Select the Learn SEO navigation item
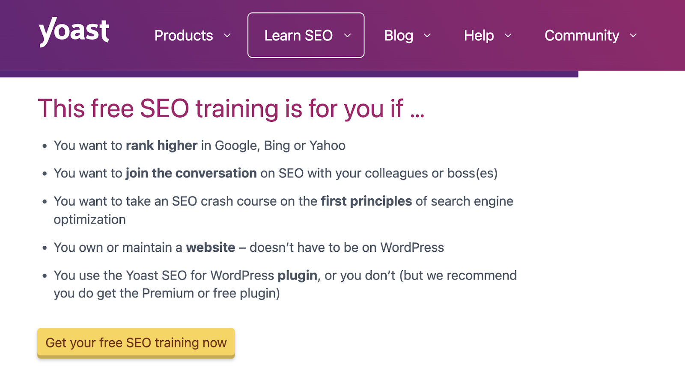 [299, 36]
